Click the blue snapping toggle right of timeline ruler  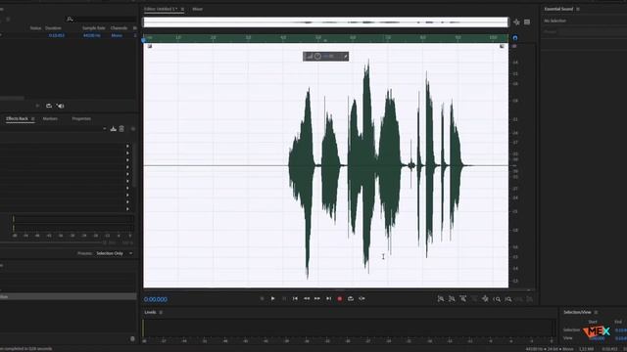[515, 38]
